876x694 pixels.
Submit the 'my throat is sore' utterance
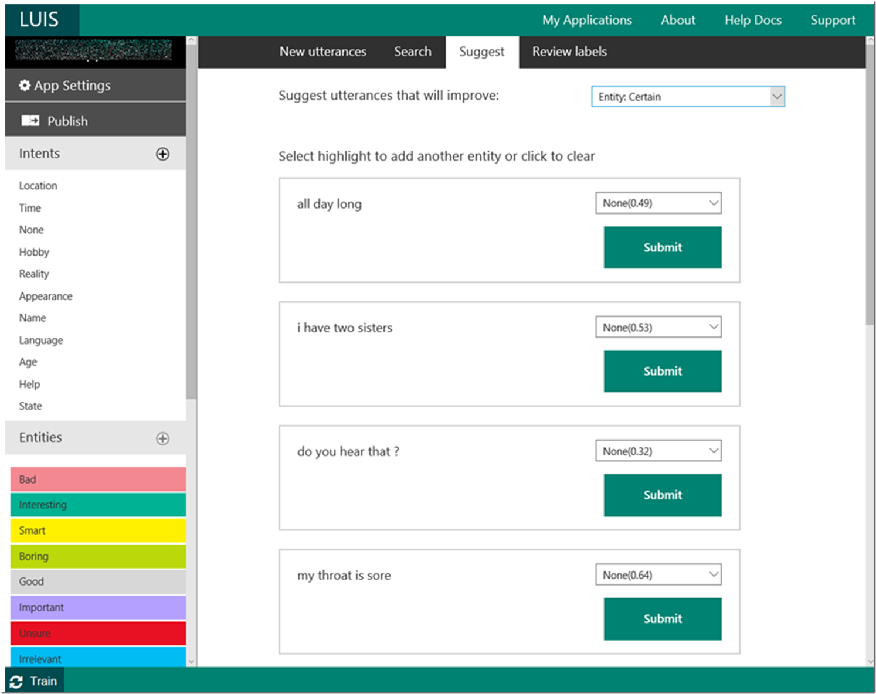tap(663, 618)
